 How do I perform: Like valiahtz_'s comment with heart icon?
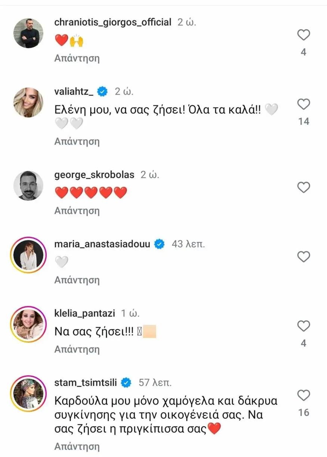[x=303, y=104]
